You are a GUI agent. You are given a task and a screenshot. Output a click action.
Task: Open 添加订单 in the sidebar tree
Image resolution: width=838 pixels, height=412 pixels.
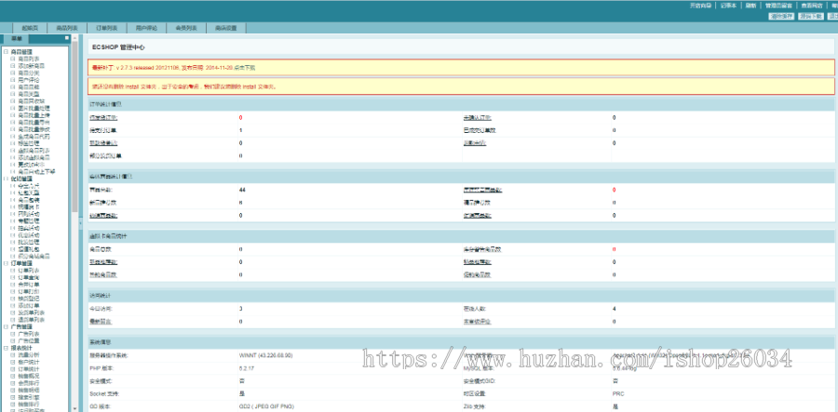(28, 306)
